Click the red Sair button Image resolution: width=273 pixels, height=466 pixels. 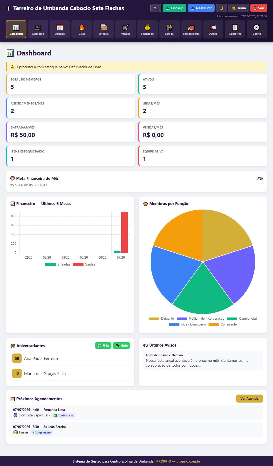click(259, 8)
